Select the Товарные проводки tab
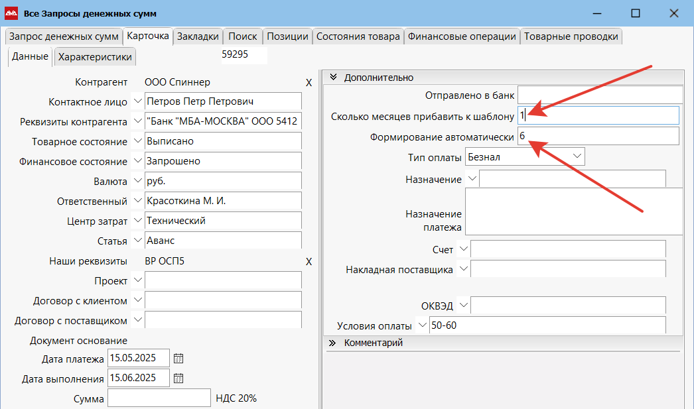Viewport: 694px width, 409px height. click(x=571, y=36)
